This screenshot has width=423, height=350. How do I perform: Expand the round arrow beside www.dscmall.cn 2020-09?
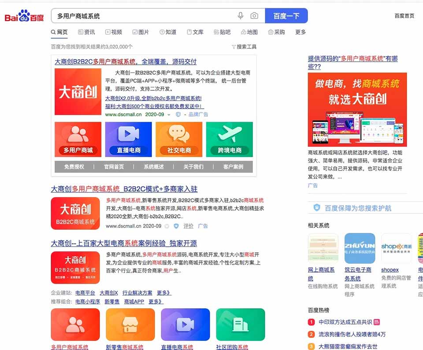[x=167, y=226]
